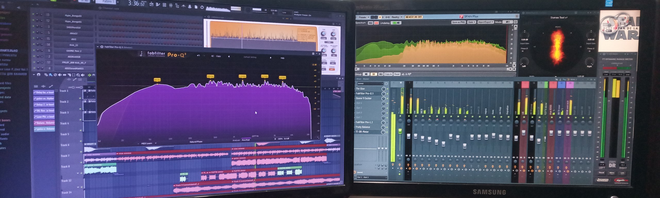
Task: Open SPAN Plus hamburger menu
Action: [x=517, y=16]
